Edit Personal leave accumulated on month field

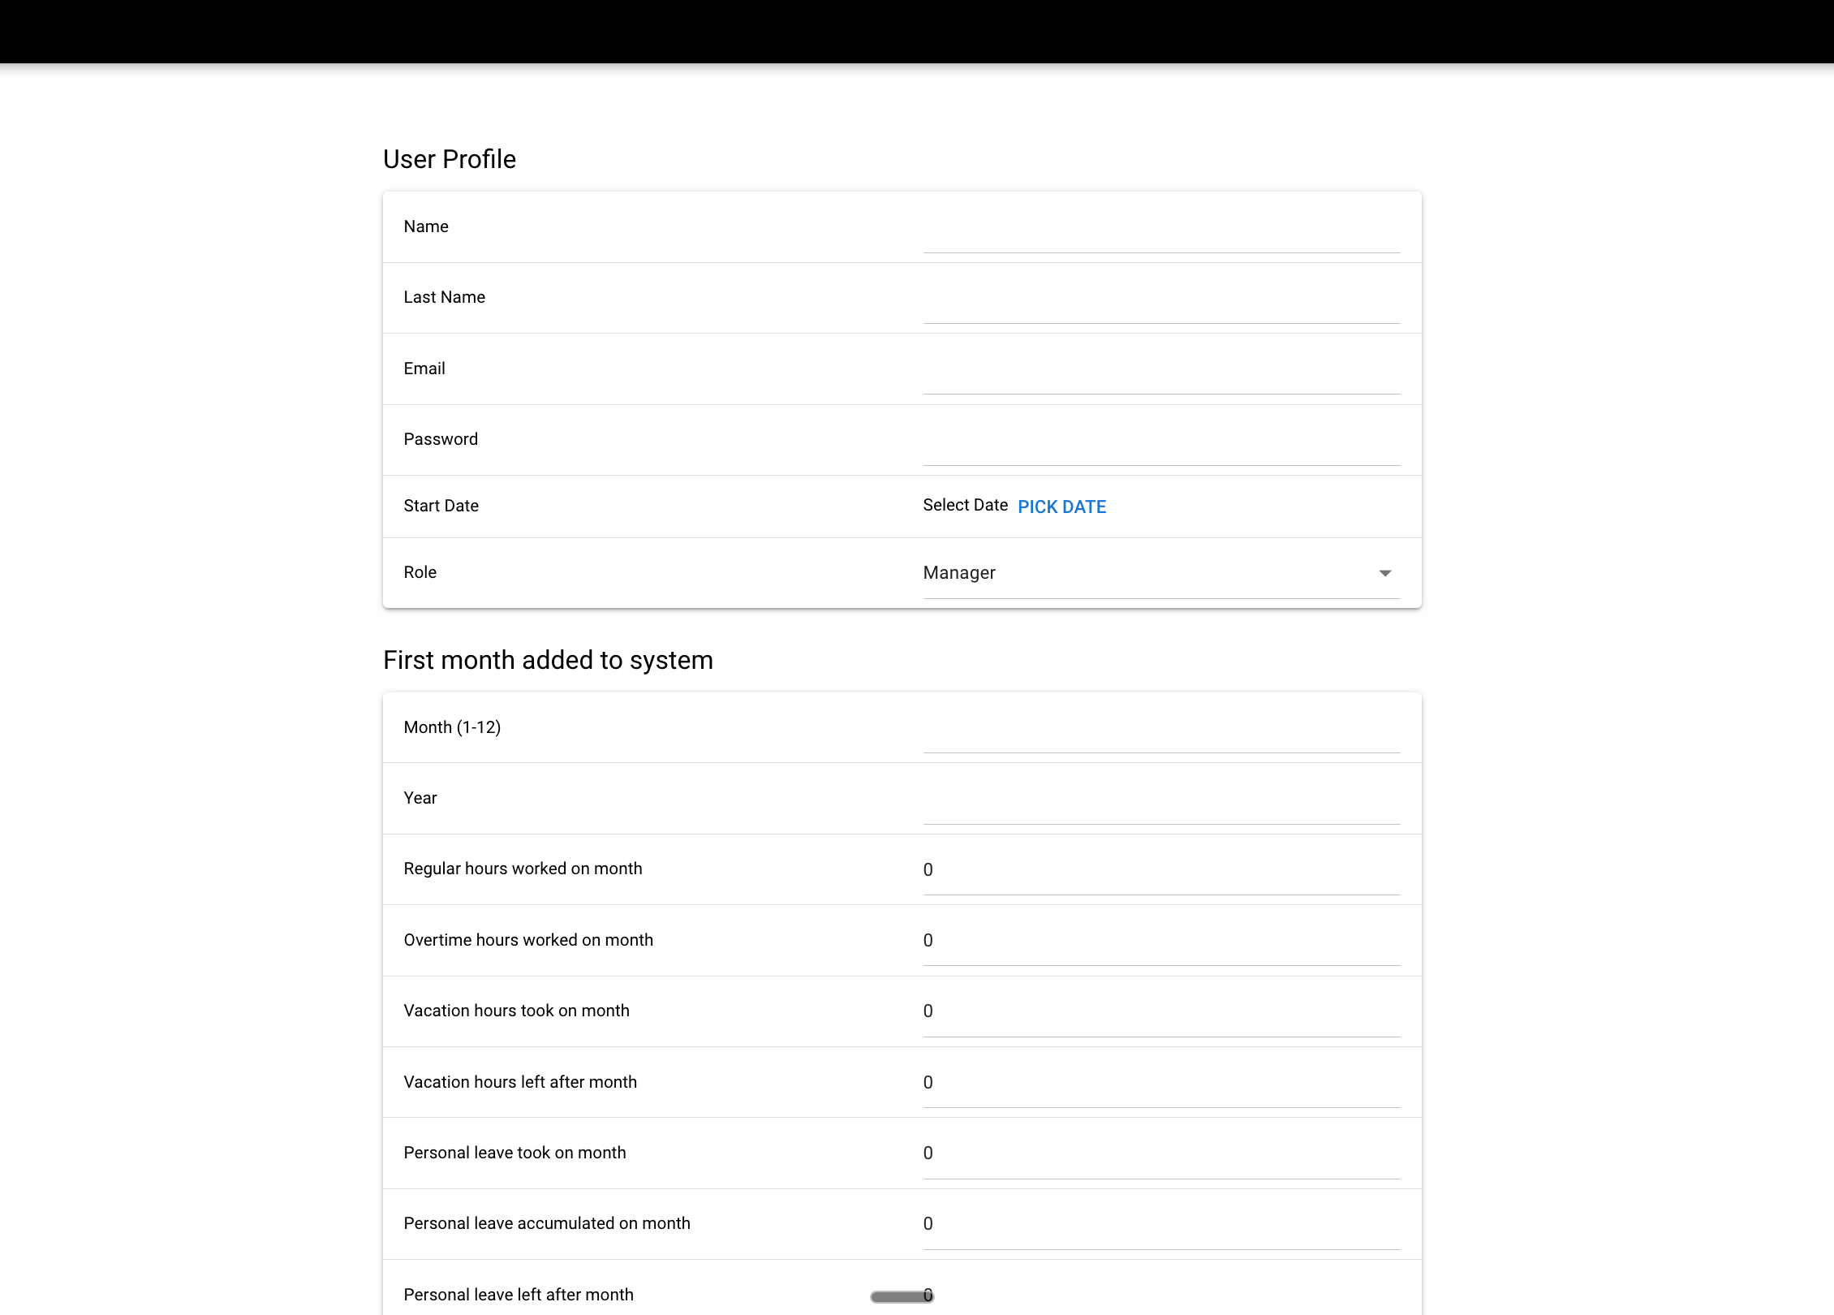[1161, 1224]
